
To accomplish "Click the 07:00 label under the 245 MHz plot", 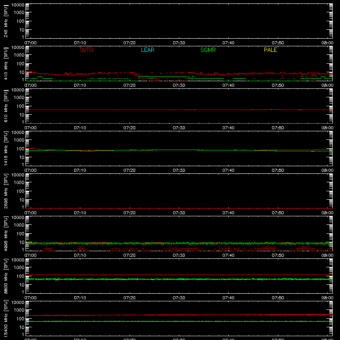I will point(31,43).
